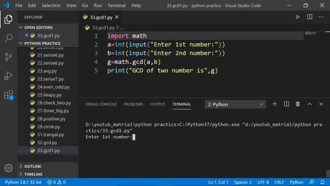
Task: Click the VS Code logo icon
Action: tap(6, 5)
